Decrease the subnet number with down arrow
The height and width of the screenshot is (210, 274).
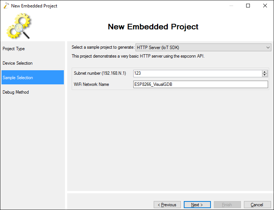[x=265, y=75]
